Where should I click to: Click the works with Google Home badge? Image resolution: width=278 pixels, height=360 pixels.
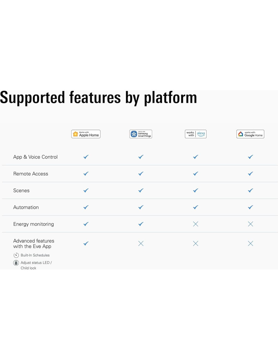pos(250,134)
